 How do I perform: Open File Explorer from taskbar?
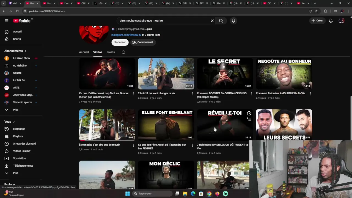[185, 194]
